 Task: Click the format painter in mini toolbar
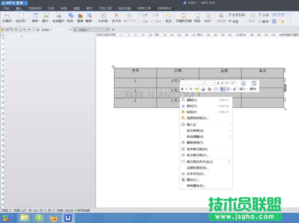point(235,89)
